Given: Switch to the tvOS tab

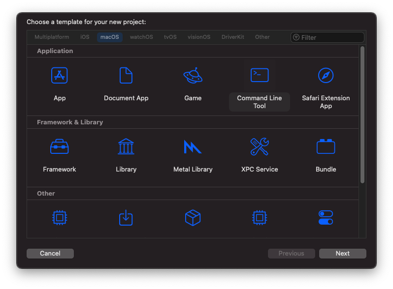Looking at the screenshot, I should pyautogui.click(x=170, y=37).
